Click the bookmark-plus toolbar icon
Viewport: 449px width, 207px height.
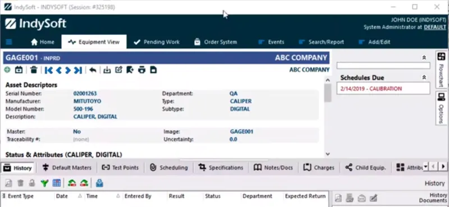[x=130, y=70]
